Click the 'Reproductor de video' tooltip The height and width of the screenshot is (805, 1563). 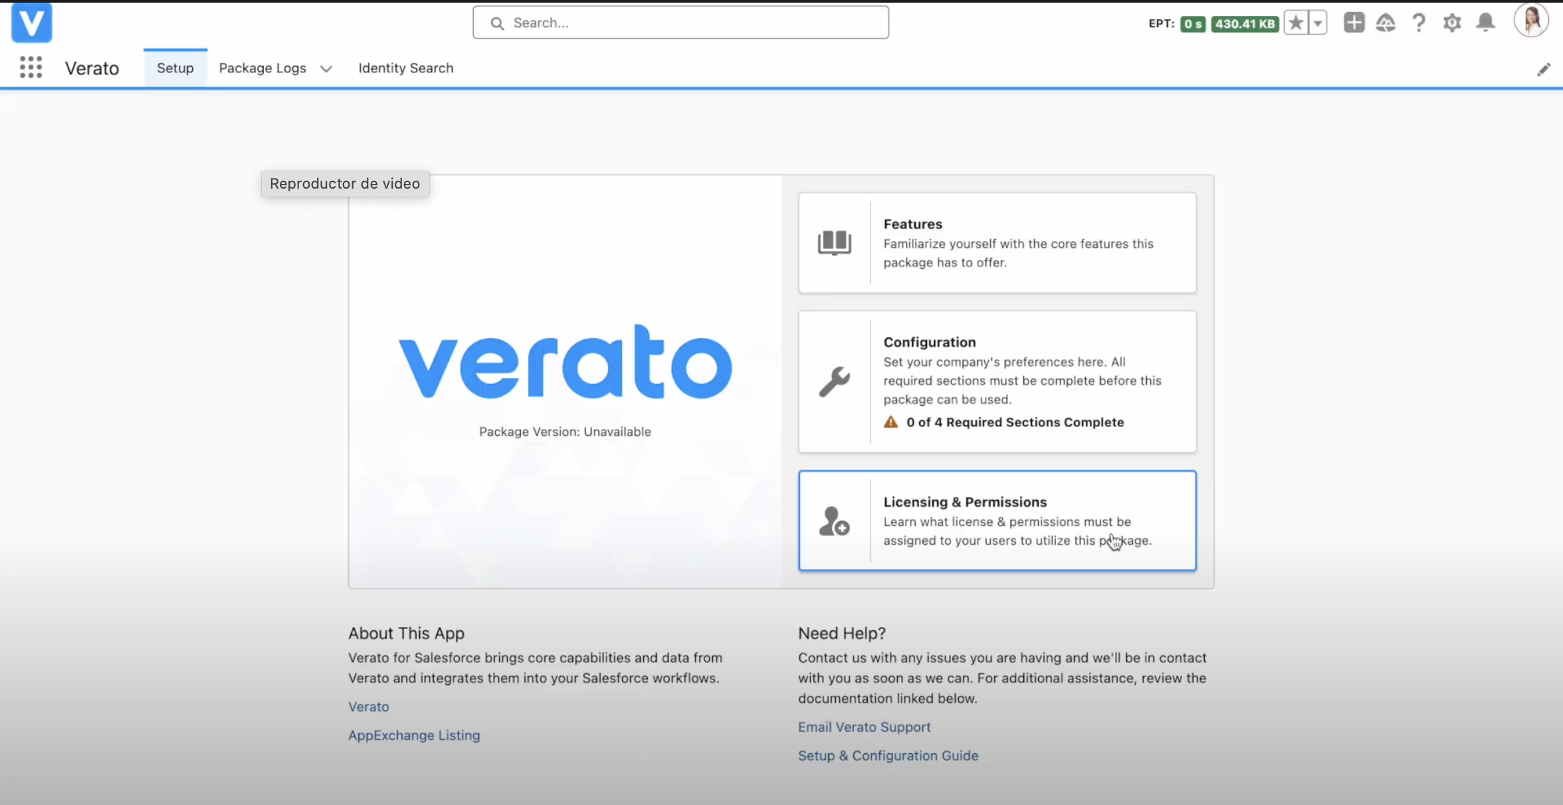(345, 183)
